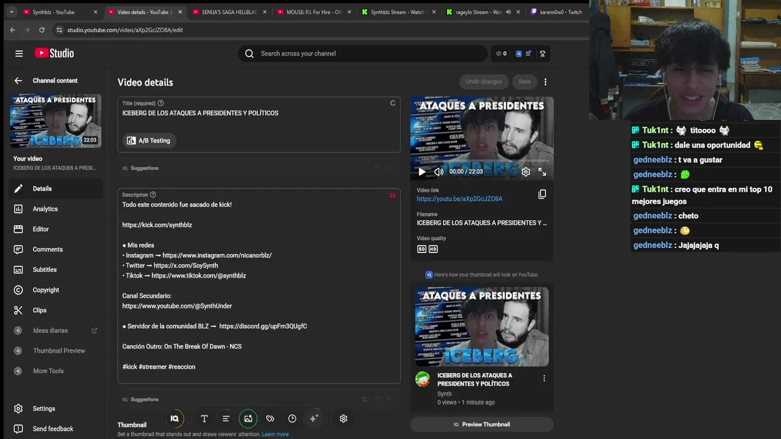
Task: Click the HD quality badge
Action: pos(433,249)
